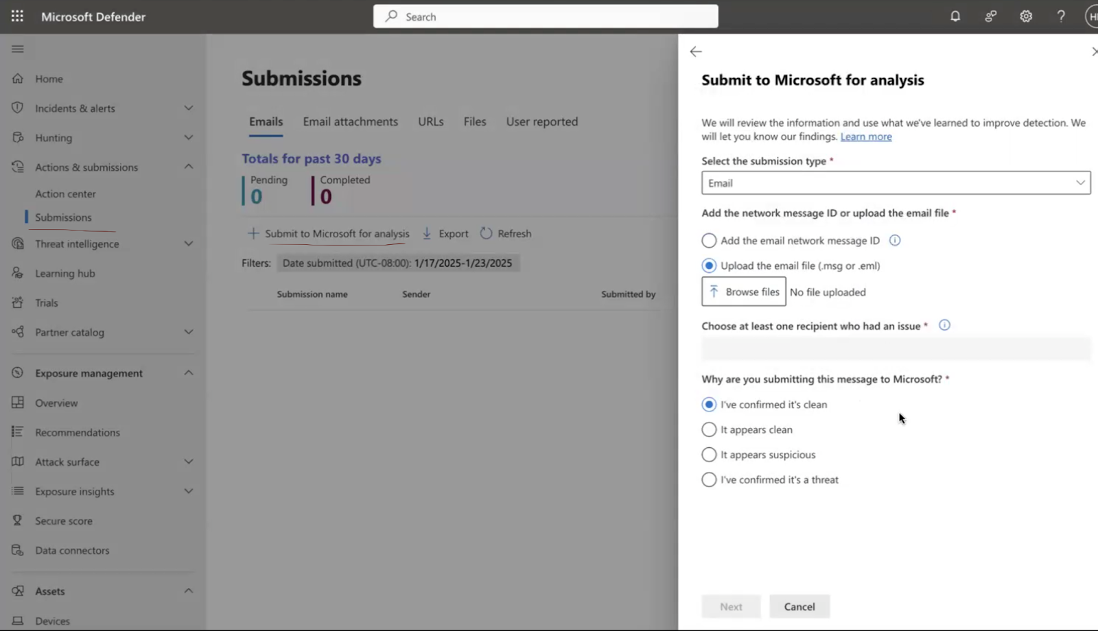Switch to the URLs tab
The width and height of the screenshot is (1098, 631).
[x=431, y=121]
